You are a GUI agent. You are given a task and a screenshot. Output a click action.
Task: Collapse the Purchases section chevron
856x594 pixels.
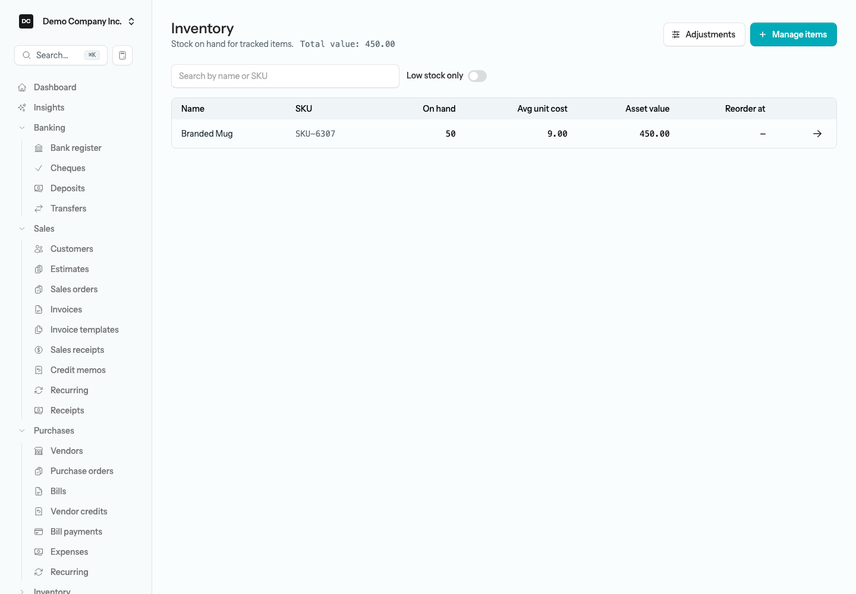(22, 431)
